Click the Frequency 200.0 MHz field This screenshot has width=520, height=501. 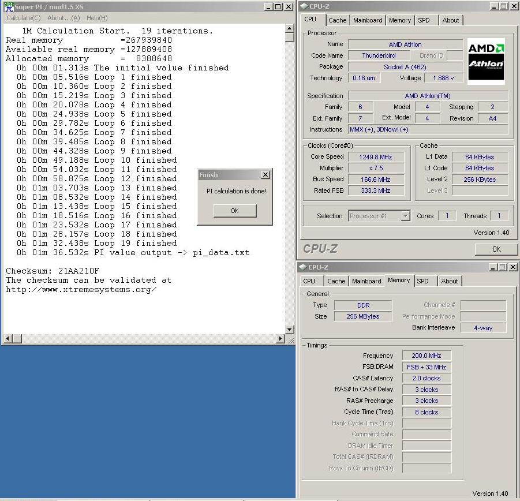(427, 356)
